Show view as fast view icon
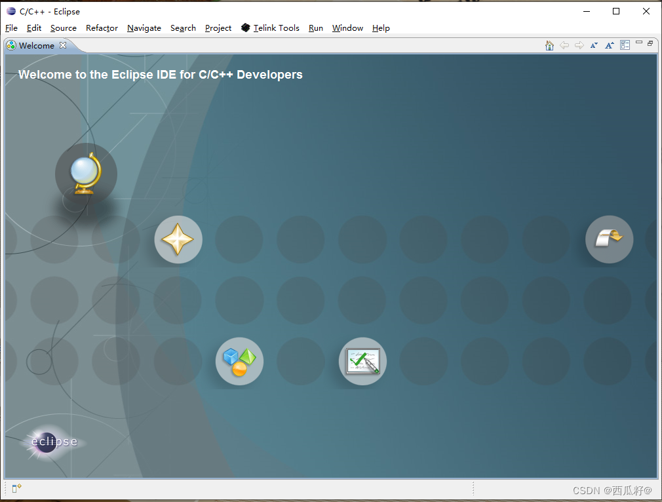 coord(16,488)
